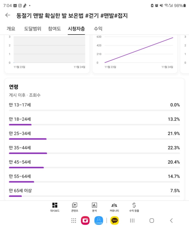Launch the blue app in the taskbar
This screenshot has height=227, width=189.
click(99, 220)
